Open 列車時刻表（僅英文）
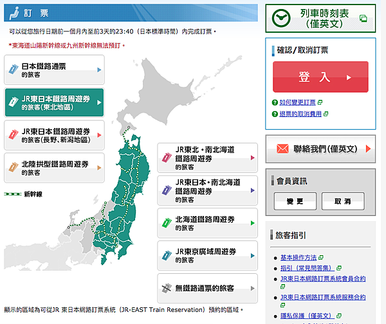Image resolution: width=386 pixels, height=324 pixels. coord(320,18)
